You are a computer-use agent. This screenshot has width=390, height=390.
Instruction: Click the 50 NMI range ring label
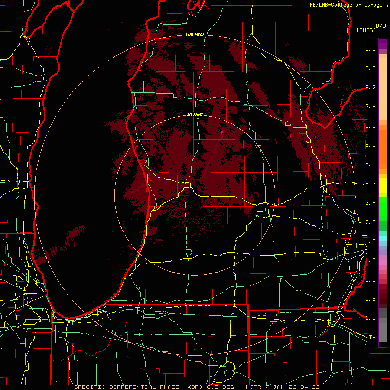pyautogui.click(x=195, y=114)
